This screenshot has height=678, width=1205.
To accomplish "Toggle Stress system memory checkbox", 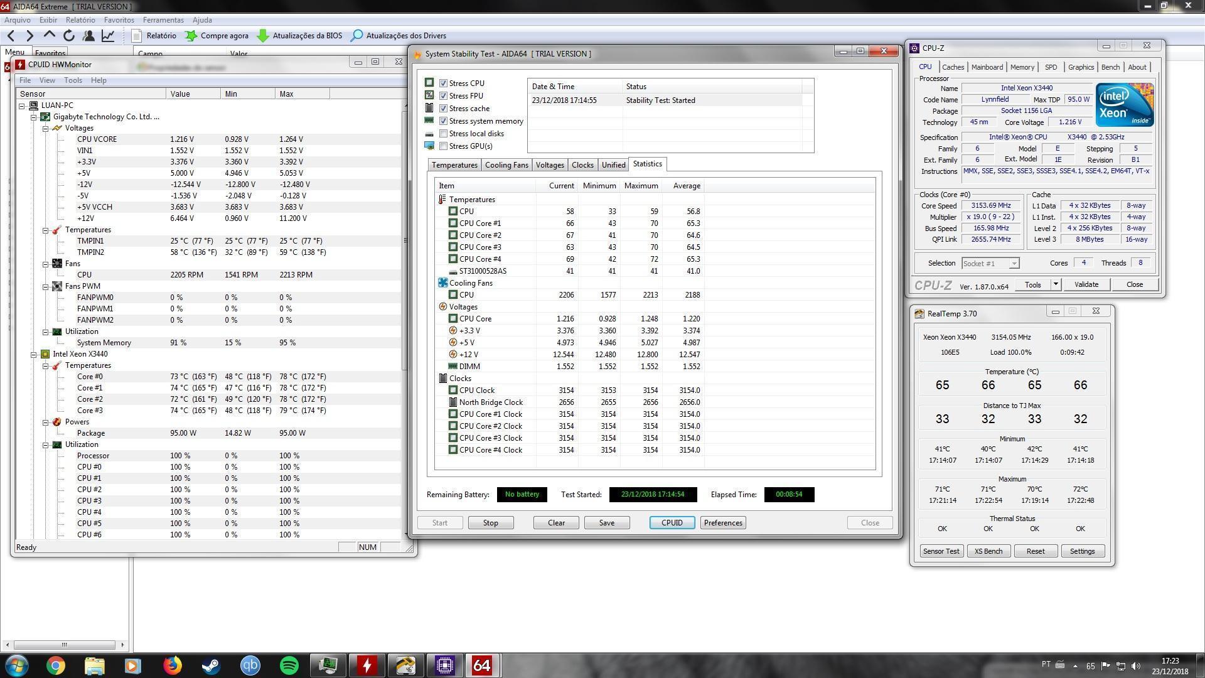I will pyautogui.click(x=443, y=121).
